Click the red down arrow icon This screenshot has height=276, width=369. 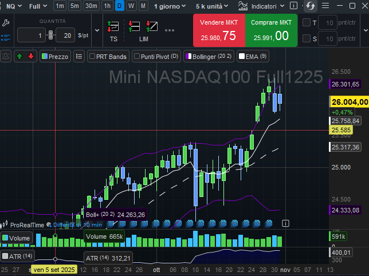[31, 57]
